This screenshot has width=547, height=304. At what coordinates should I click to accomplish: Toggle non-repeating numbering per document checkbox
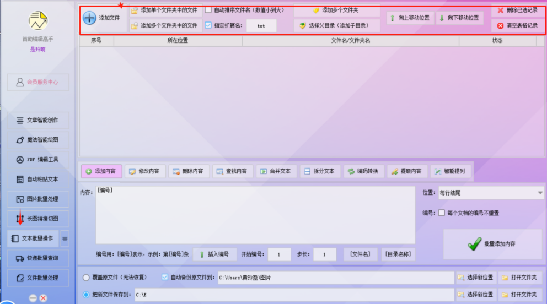tap(442, 213)
